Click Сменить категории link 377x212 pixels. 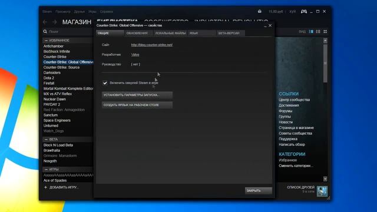pyautogui.click(x=296, y=165)
